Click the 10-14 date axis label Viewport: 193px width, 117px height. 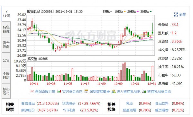point(34,84)
